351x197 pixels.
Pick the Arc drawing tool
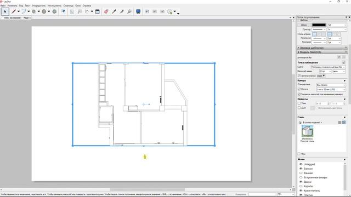(x=24, y=11)
